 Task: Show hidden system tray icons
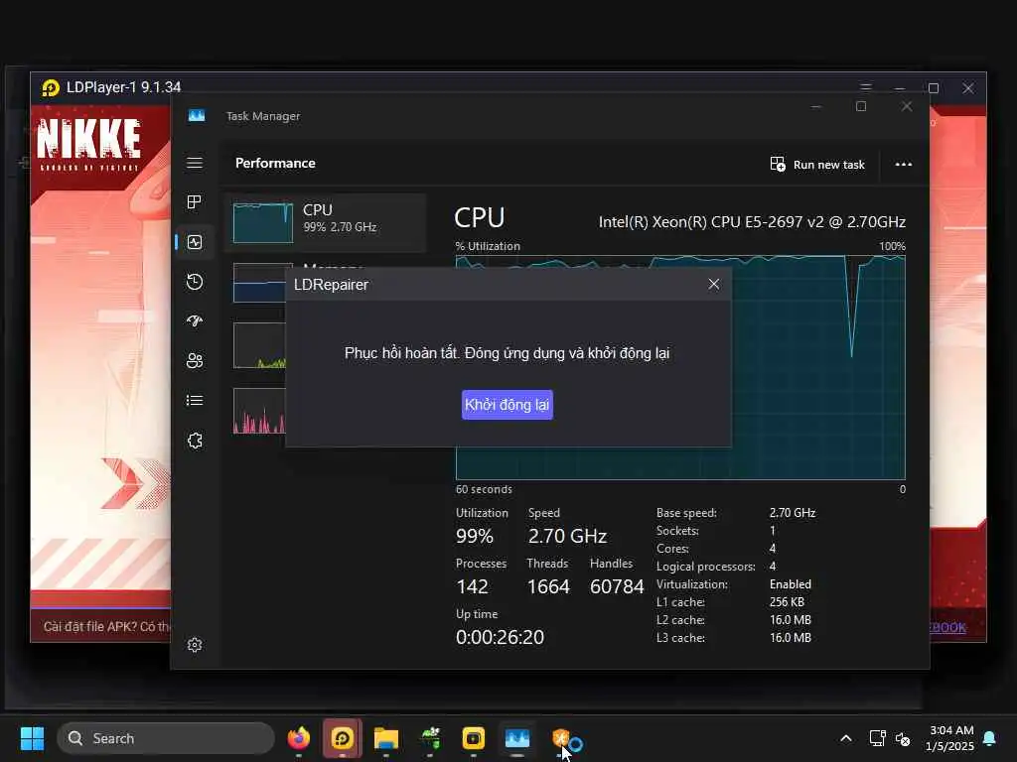tap(846, 738)
